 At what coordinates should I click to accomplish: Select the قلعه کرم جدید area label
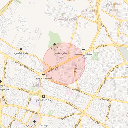coord(89,14)
